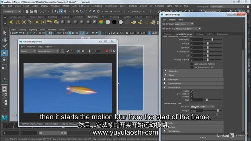Click the Save Scene icon
This screenshot has height=141, width=251.
(35, 11)
